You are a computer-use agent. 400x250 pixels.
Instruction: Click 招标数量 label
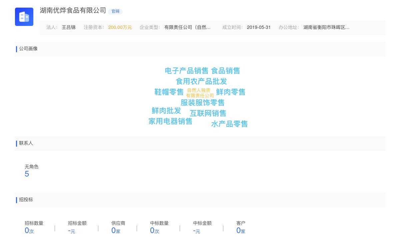[34, 223]
